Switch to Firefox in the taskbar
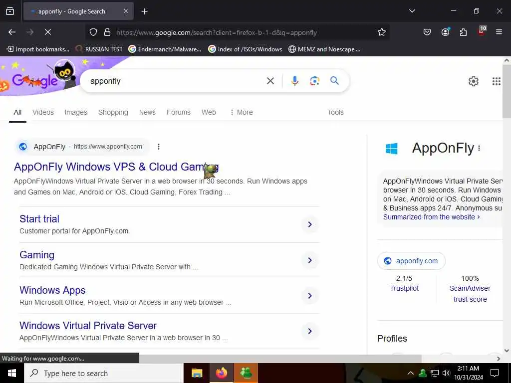 (x=221, y=373)
